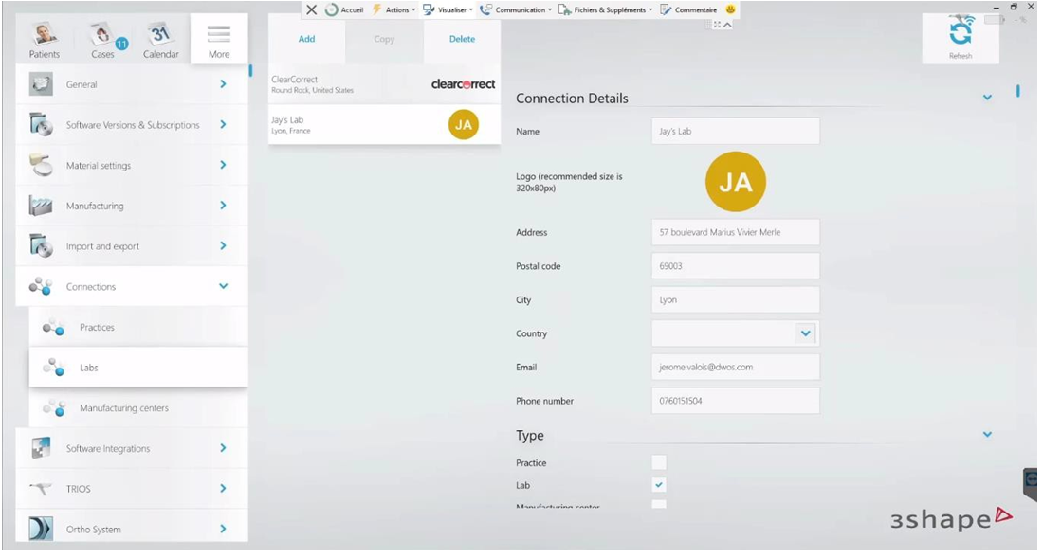Click the Refresh button icon
This screenshot has height=558, width=1043.
961,33
